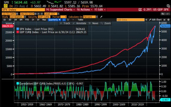Select the 6M range tab

tap(21, 20)
